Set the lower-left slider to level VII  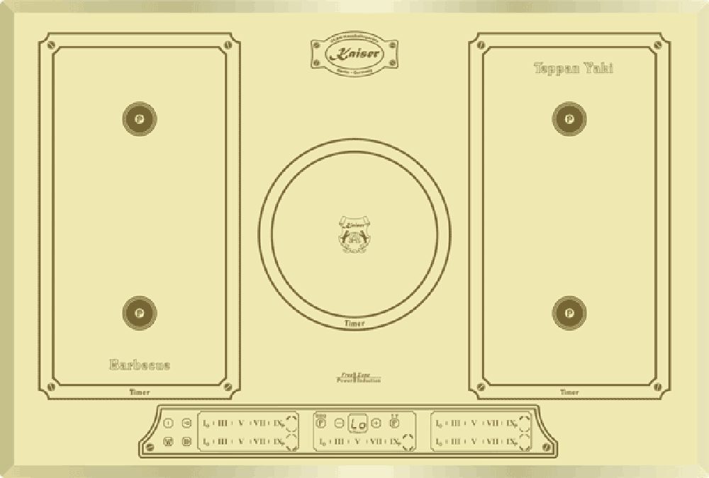259,441
